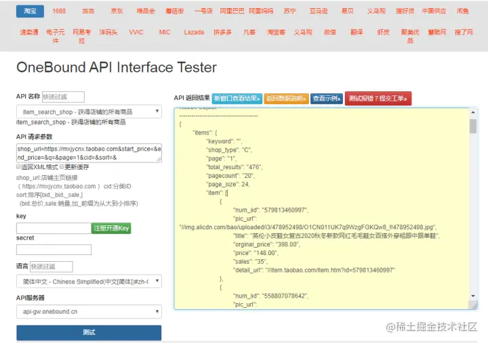This screenshot has height=343, width=488.
Task: Click the "num_iid": "558807078642" line
Action: 270,296
